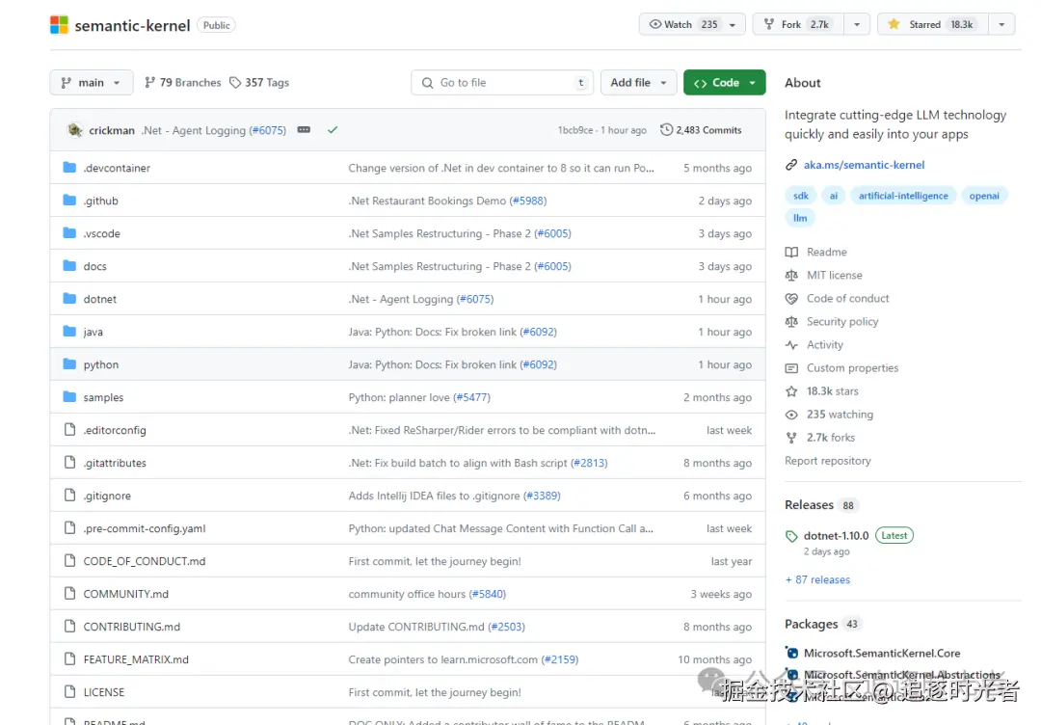Screen dimensions: 1041x725
Task: Open the Watch notifications dropdown
Action: tap(692, 24)
